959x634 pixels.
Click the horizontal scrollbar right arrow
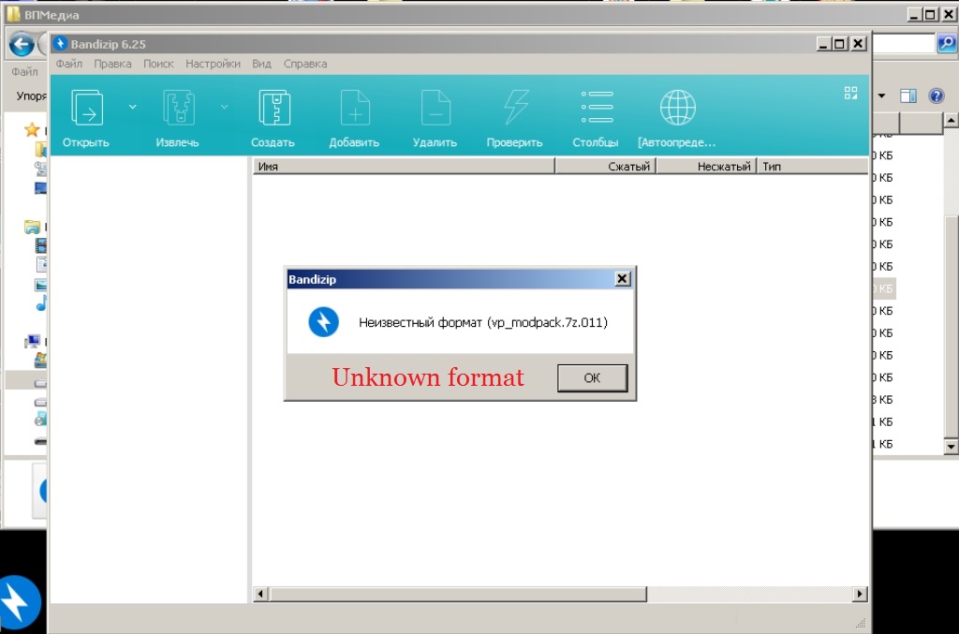860,594
